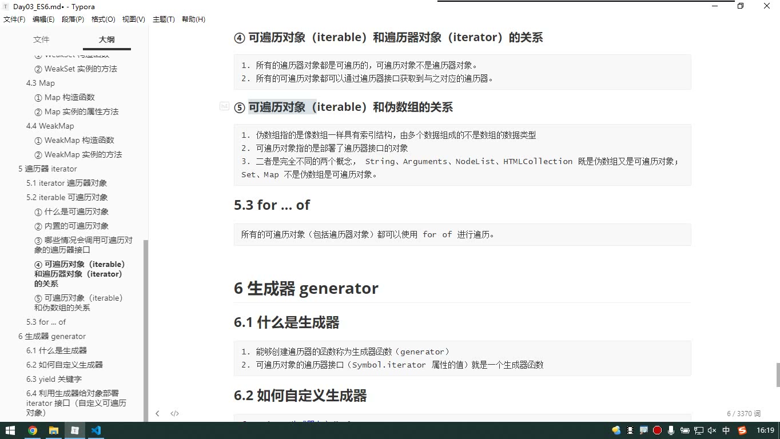Place cursor in heading 6.1 什么是生成器
780x439 pixels.
(286, 322)
